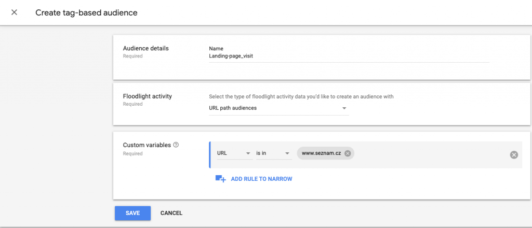Image resolution: width=532 pixels, height=228 pixels.
Task: Delete the URL rule row
Action: click(514, 155)
